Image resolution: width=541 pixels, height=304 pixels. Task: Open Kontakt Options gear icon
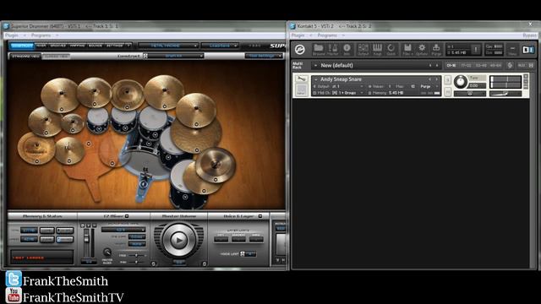point(422,49)
